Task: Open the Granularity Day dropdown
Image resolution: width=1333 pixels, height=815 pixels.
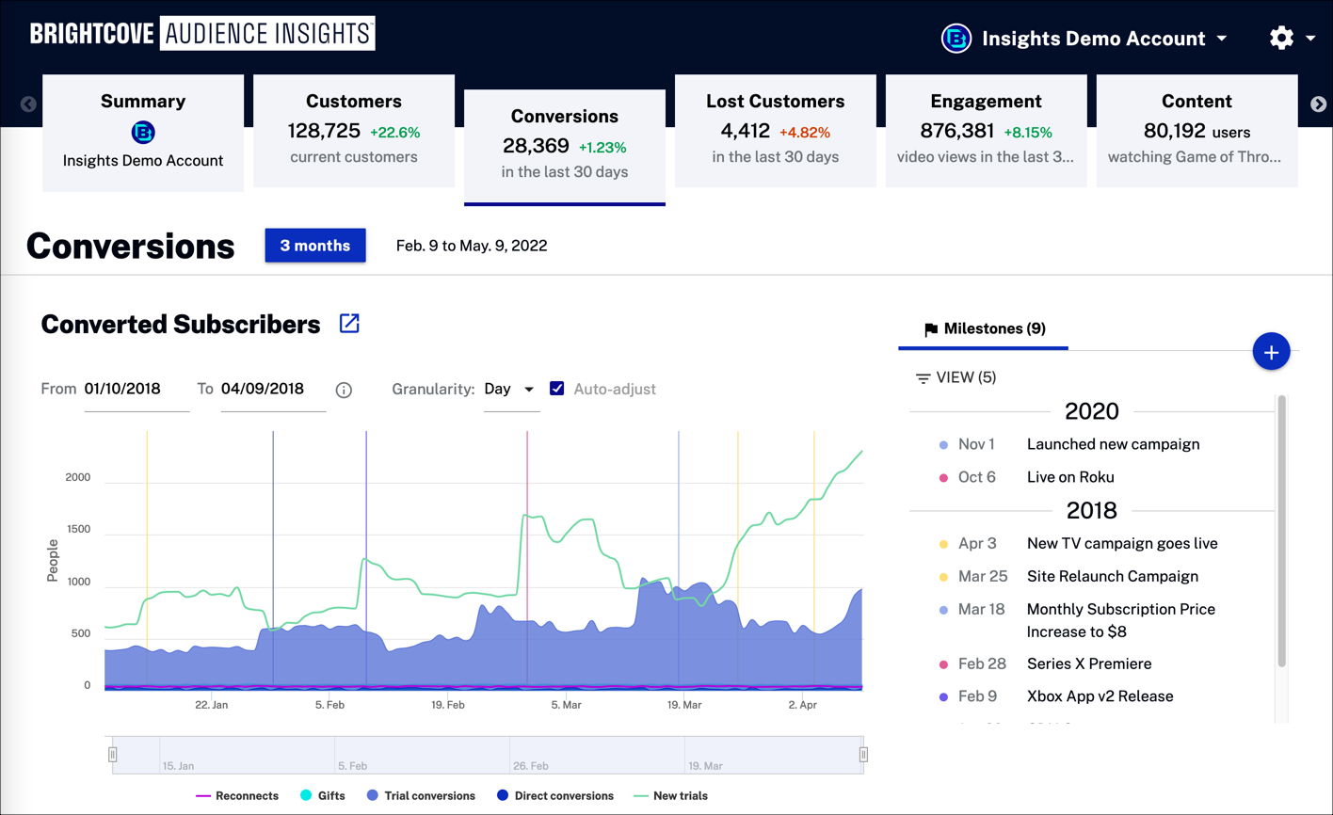Action: [510, 389]
